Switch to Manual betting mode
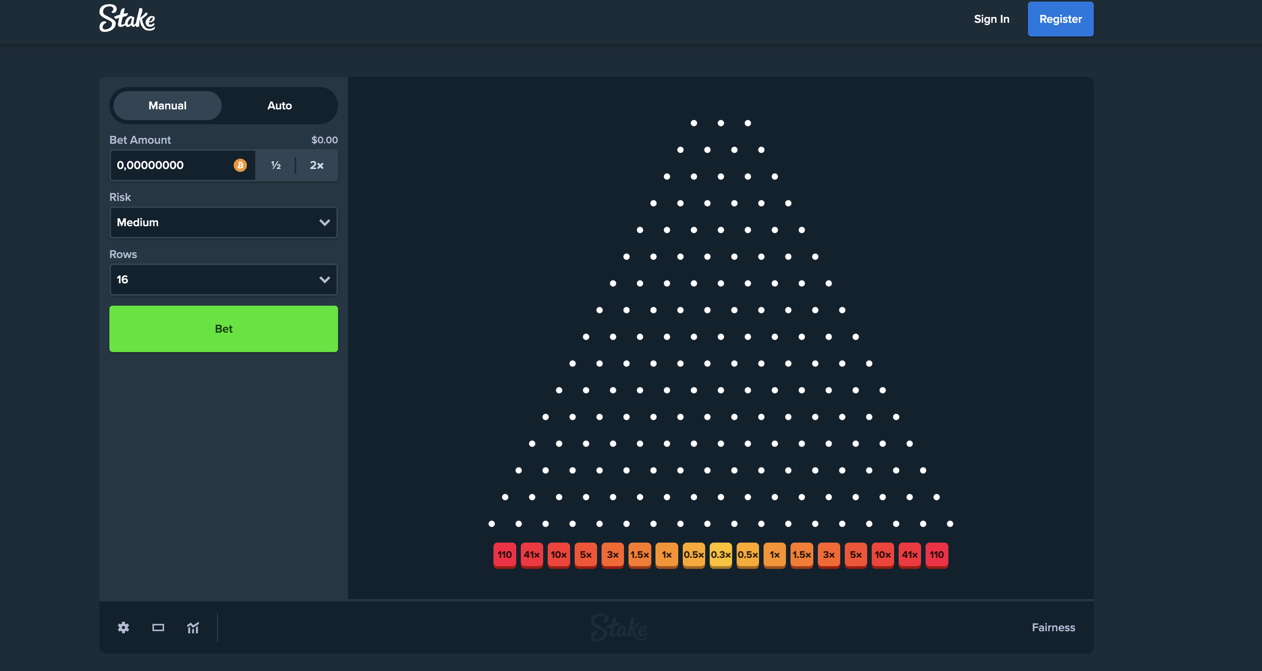This screenshot has width=1262, height=671. point(167,106)
